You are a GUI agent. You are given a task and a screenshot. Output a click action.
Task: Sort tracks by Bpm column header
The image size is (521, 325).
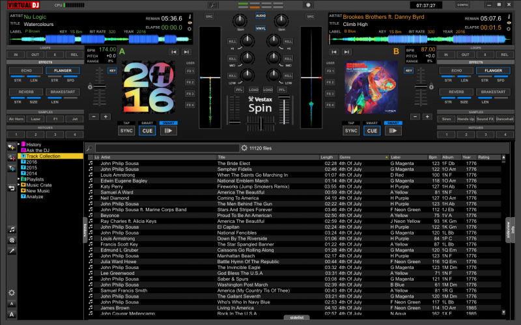[x=433, y=157]
